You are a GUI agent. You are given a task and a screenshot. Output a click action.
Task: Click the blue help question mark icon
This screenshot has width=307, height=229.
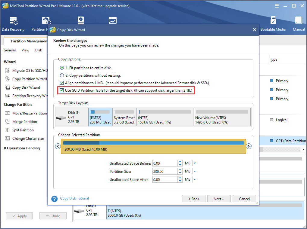(x=55, y=199)
